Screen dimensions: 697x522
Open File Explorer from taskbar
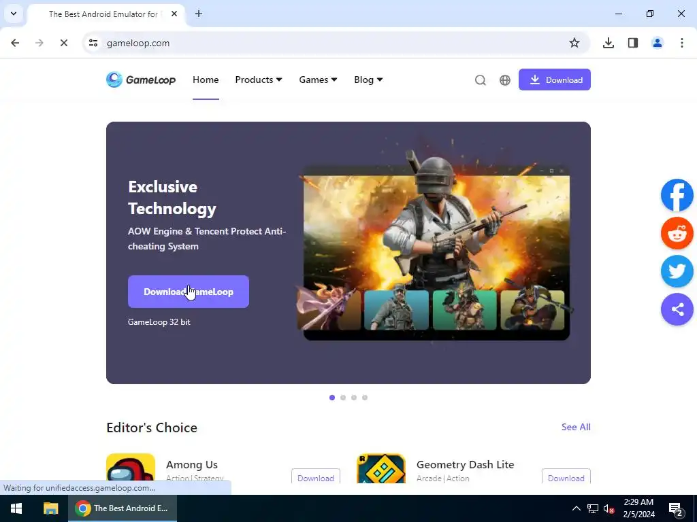tap(50, 508)
